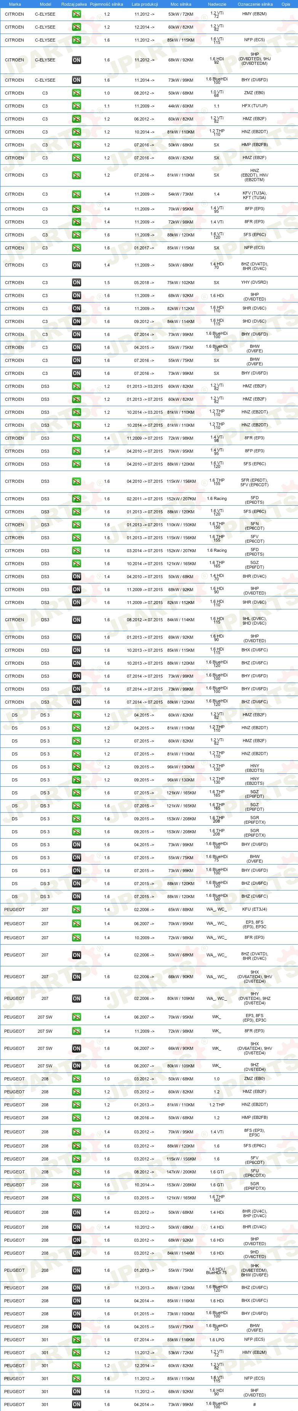
Task: Click the Opis column header
Action: point(285,4)
